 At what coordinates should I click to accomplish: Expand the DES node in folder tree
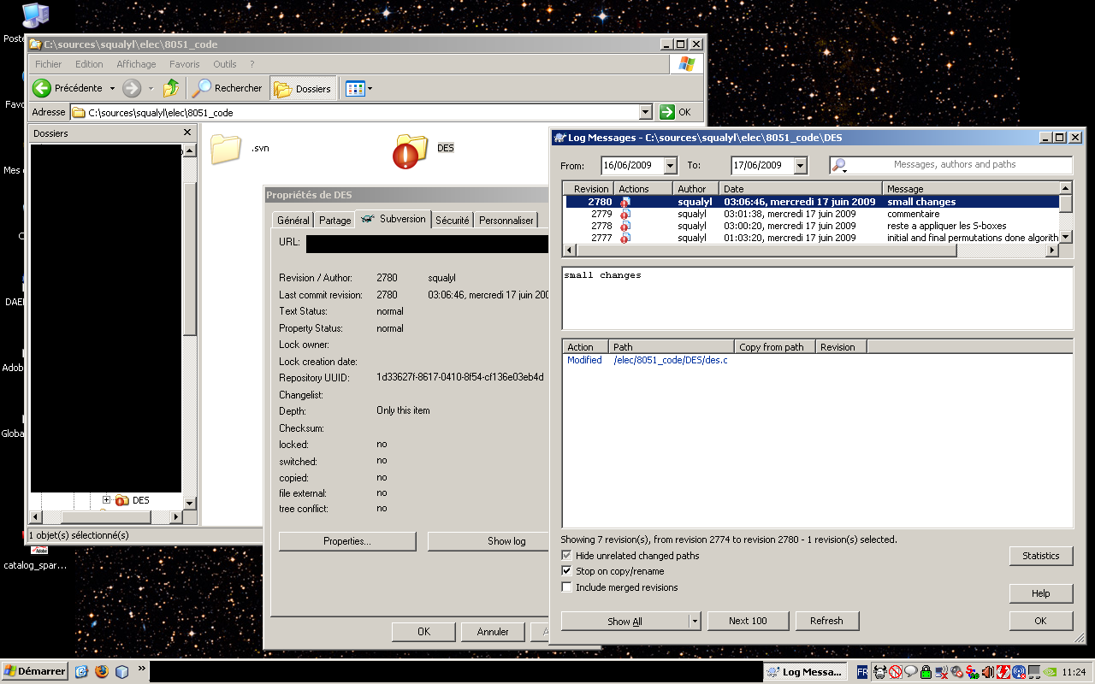pos(107,500)
